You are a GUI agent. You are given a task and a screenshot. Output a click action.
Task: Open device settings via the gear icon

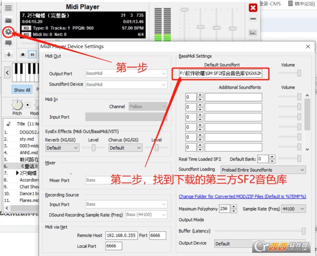8,32
